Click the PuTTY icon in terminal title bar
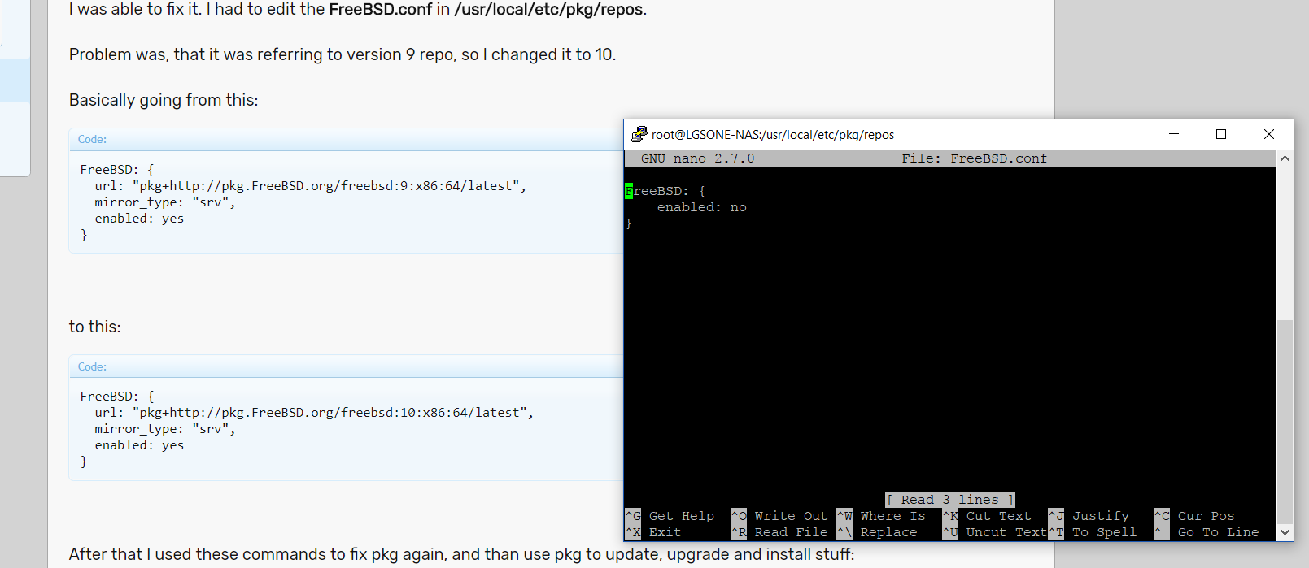This screenshot has height=568, width=1309. coord(639,134)
